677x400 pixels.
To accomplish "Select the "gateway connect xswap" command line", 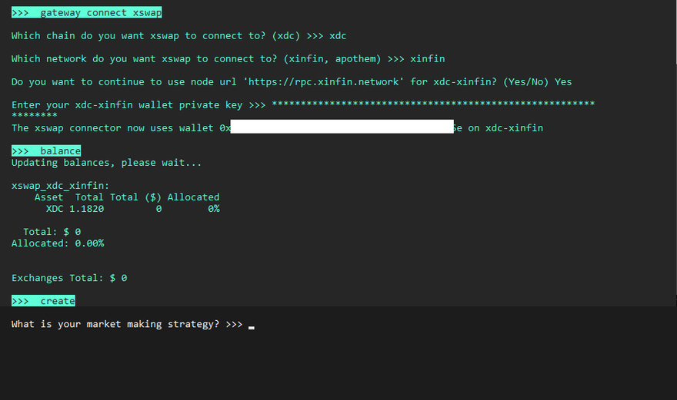I will (x=86, y=13).
